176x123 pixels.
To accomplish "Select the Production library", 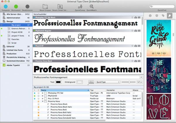I will click(x=16, y=54).
